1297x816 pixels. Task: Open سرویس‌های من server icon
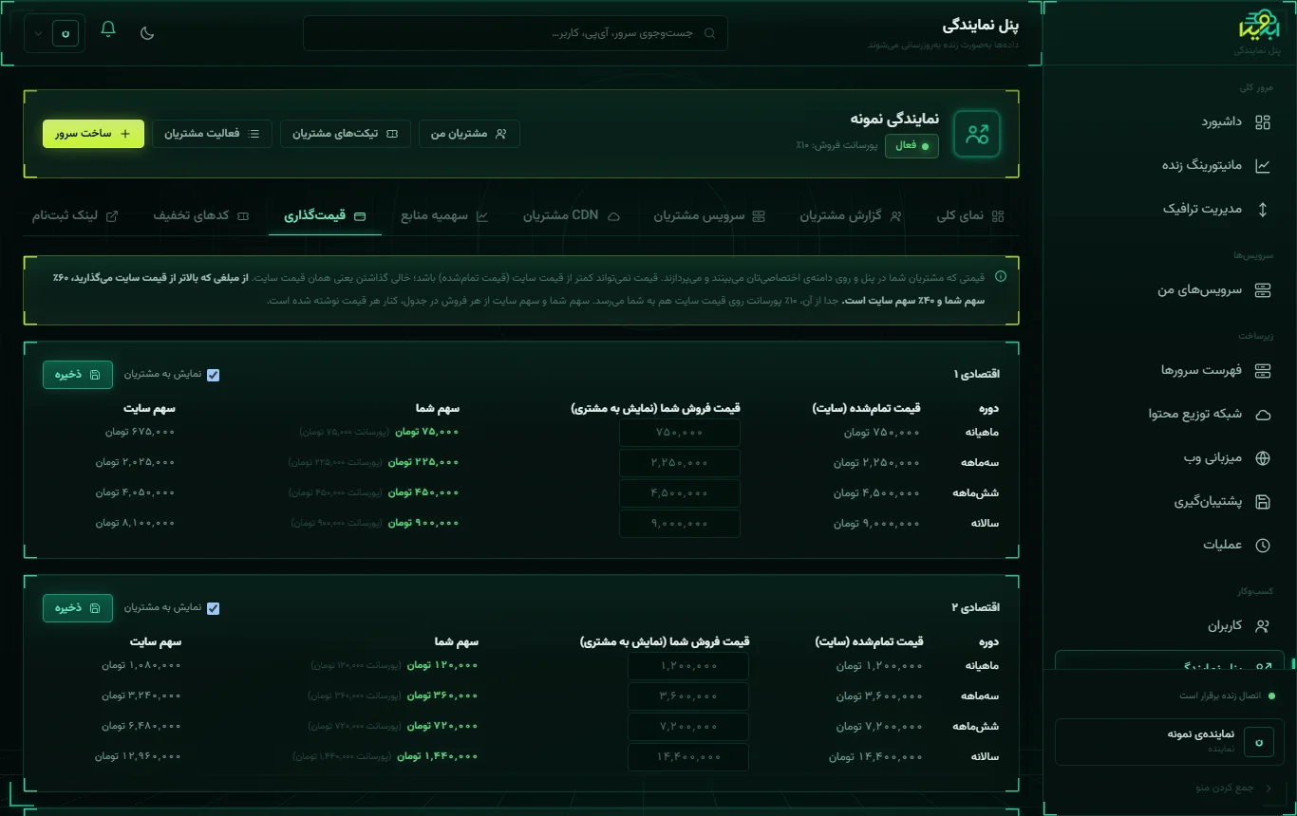(x=1262, y=290)
